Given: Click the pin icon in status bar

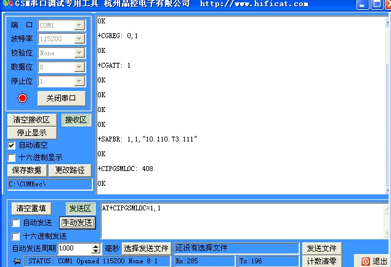Looking at the screenshot, I should click(17, 261).
